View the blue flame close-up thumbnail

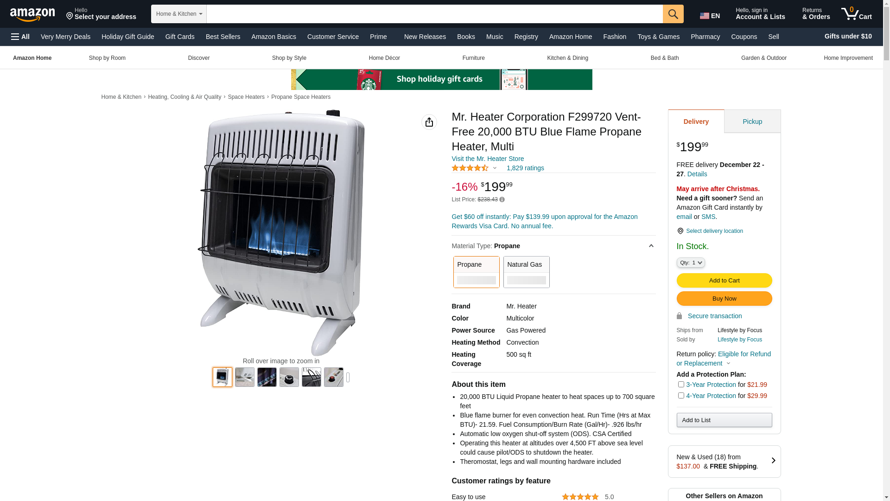[267, 377]
